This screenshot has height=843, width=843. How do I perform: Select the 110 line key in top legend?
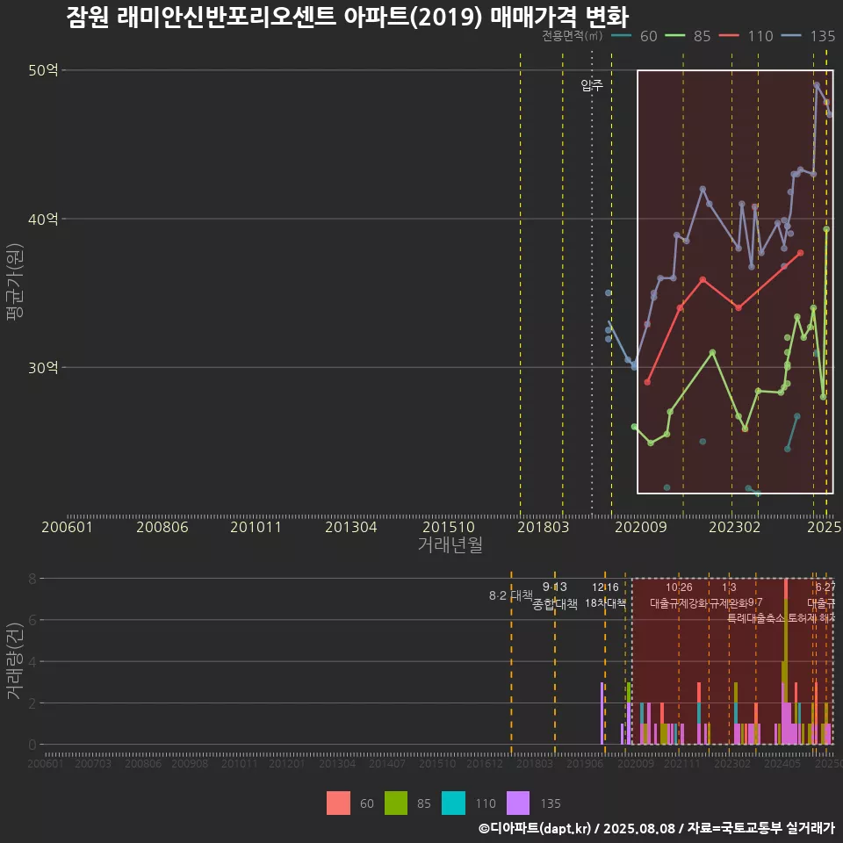729,36
